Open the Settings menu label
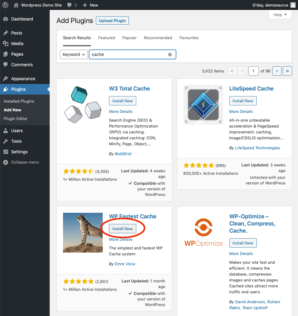Viewport: 298px width, 316px height. point(19,152)
